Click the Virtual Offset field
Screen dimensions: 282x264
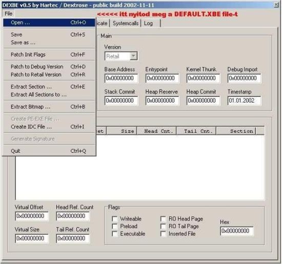click(32, 216)
